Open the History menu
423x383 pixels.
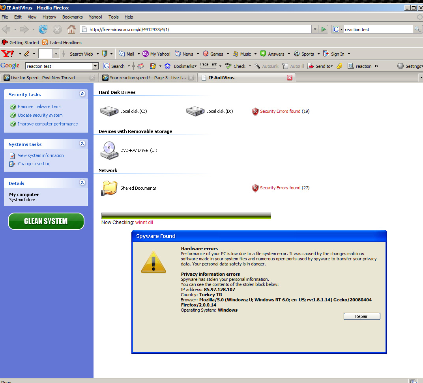tap(49, 17)
